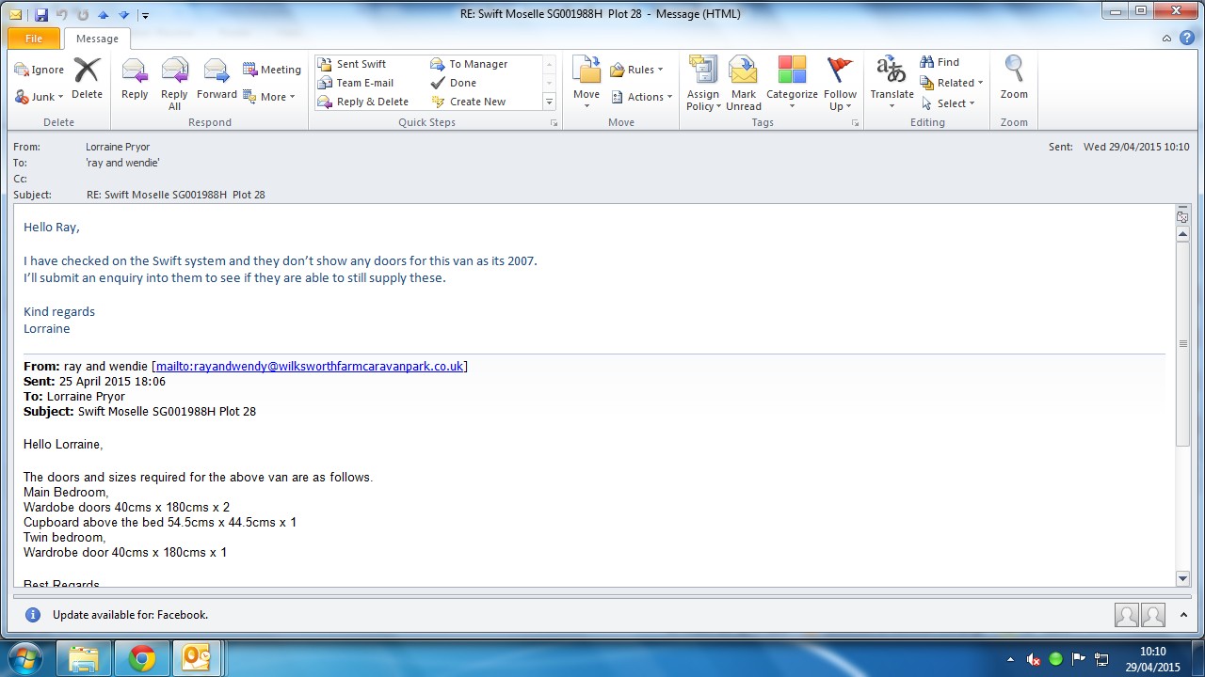Screen dimensions: 1205x677
Task: Select the Message ribbon tab
Action: click(x=97, y=39)
